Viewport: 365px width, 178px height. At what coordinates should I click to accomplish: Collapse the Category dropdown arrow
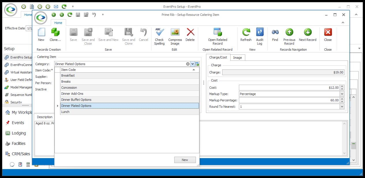192,64
